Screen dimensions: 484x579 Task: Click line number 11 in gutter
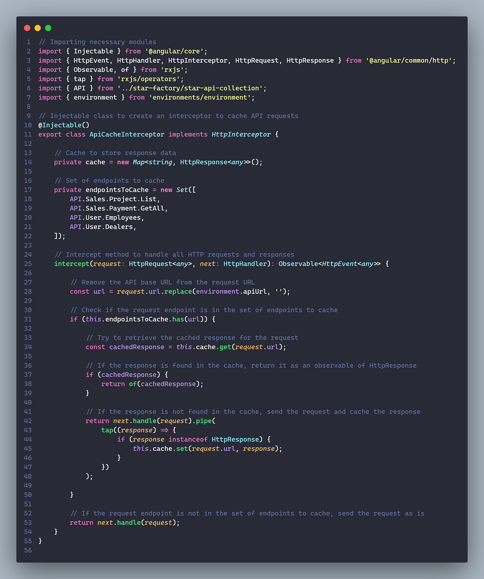(x=28, y=134)
